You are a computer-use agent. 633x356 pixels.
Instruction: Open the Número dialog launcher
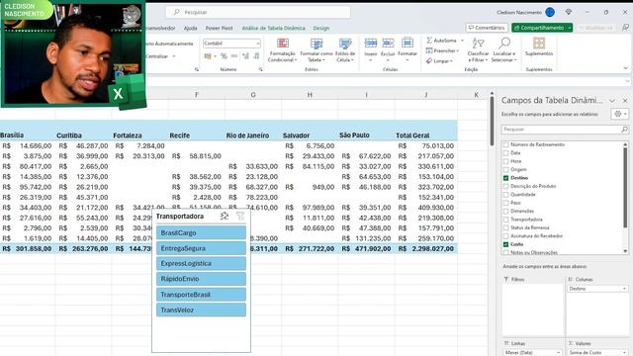click(x=261, y=69)
